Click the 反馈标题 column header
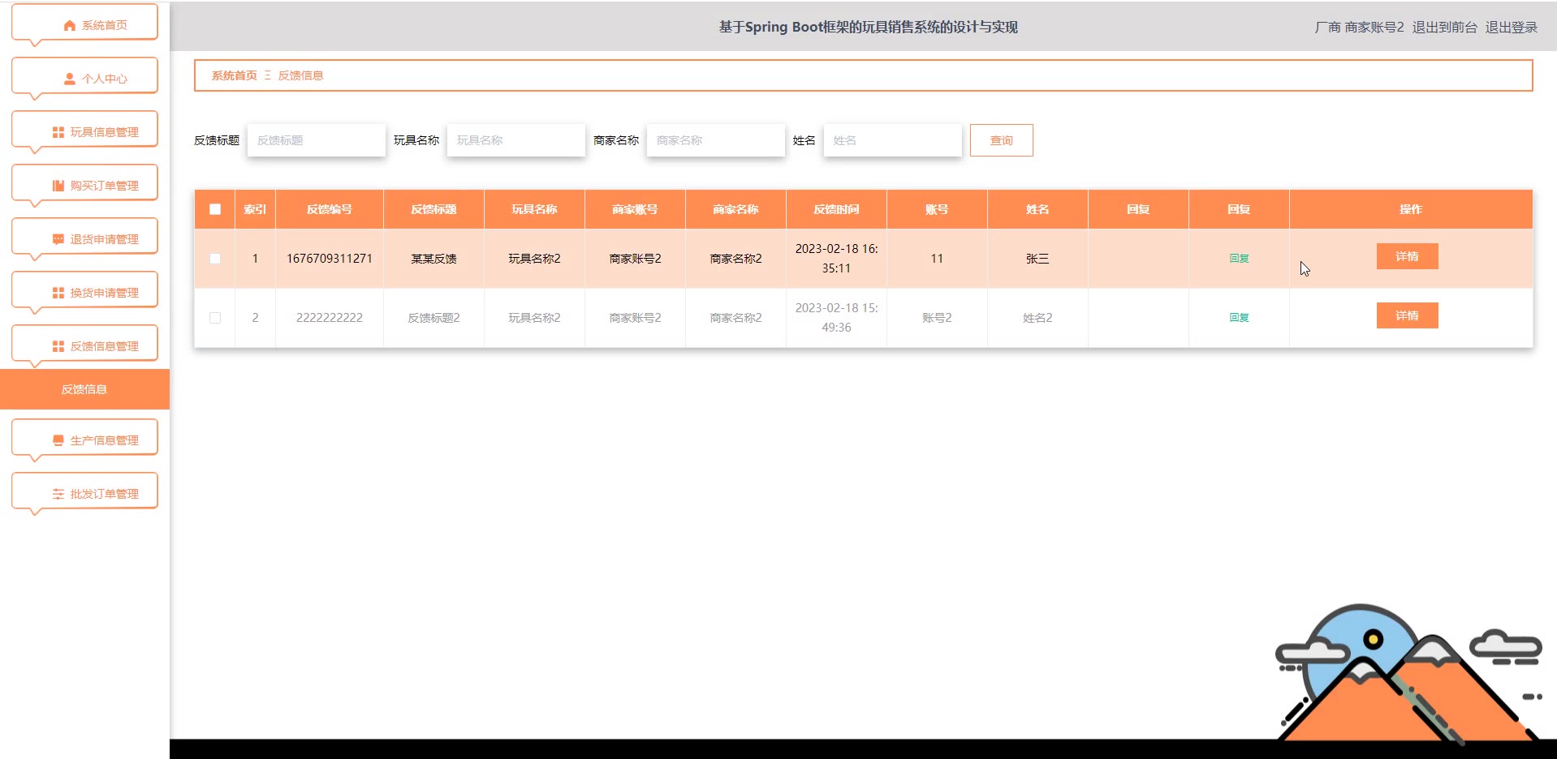The width and height of the screenshot is (1557, 759). pyautogui.click(x=433, y=209)
